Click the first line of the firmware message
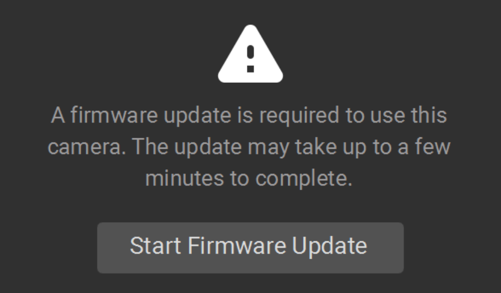The height and width of the screenshot is (293, 501). pyautogui.click(x=250, y=115)
